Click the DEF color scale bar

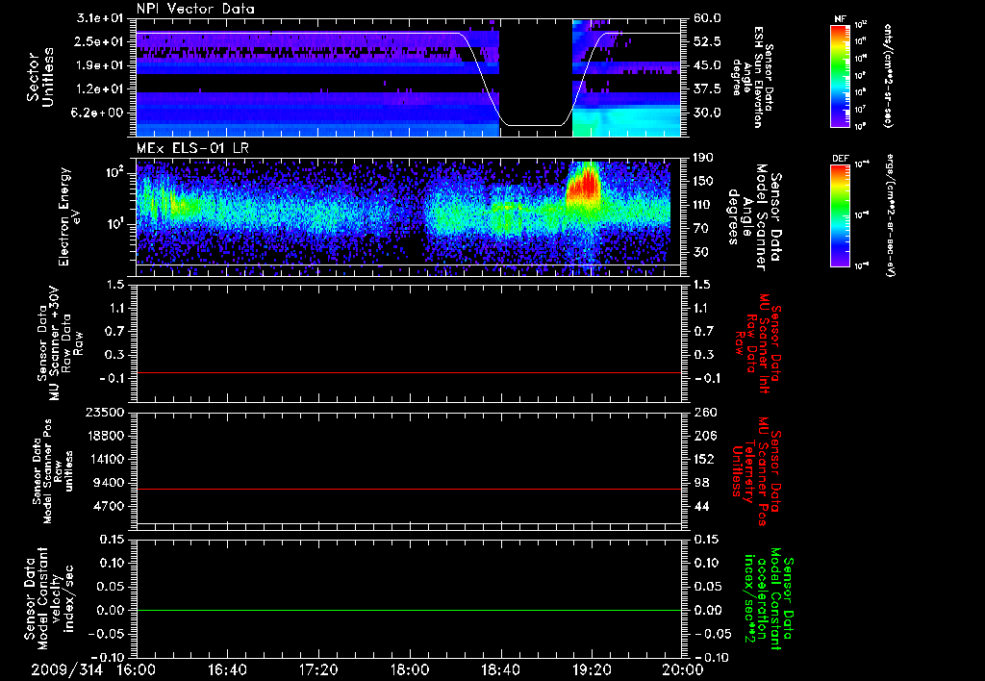pos(840,215)
